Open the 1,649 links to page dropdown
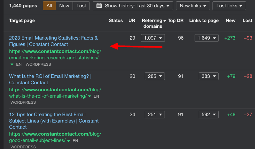The width and height of the screenshot is (255, 149). (206, 38)
